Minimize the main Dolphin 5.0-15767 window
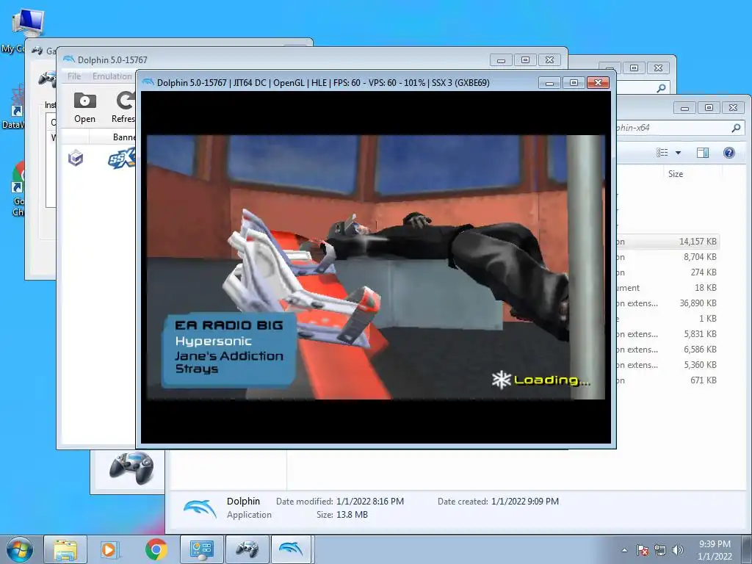This screenshot has width=752, height=564. click(x=501, y=60)
